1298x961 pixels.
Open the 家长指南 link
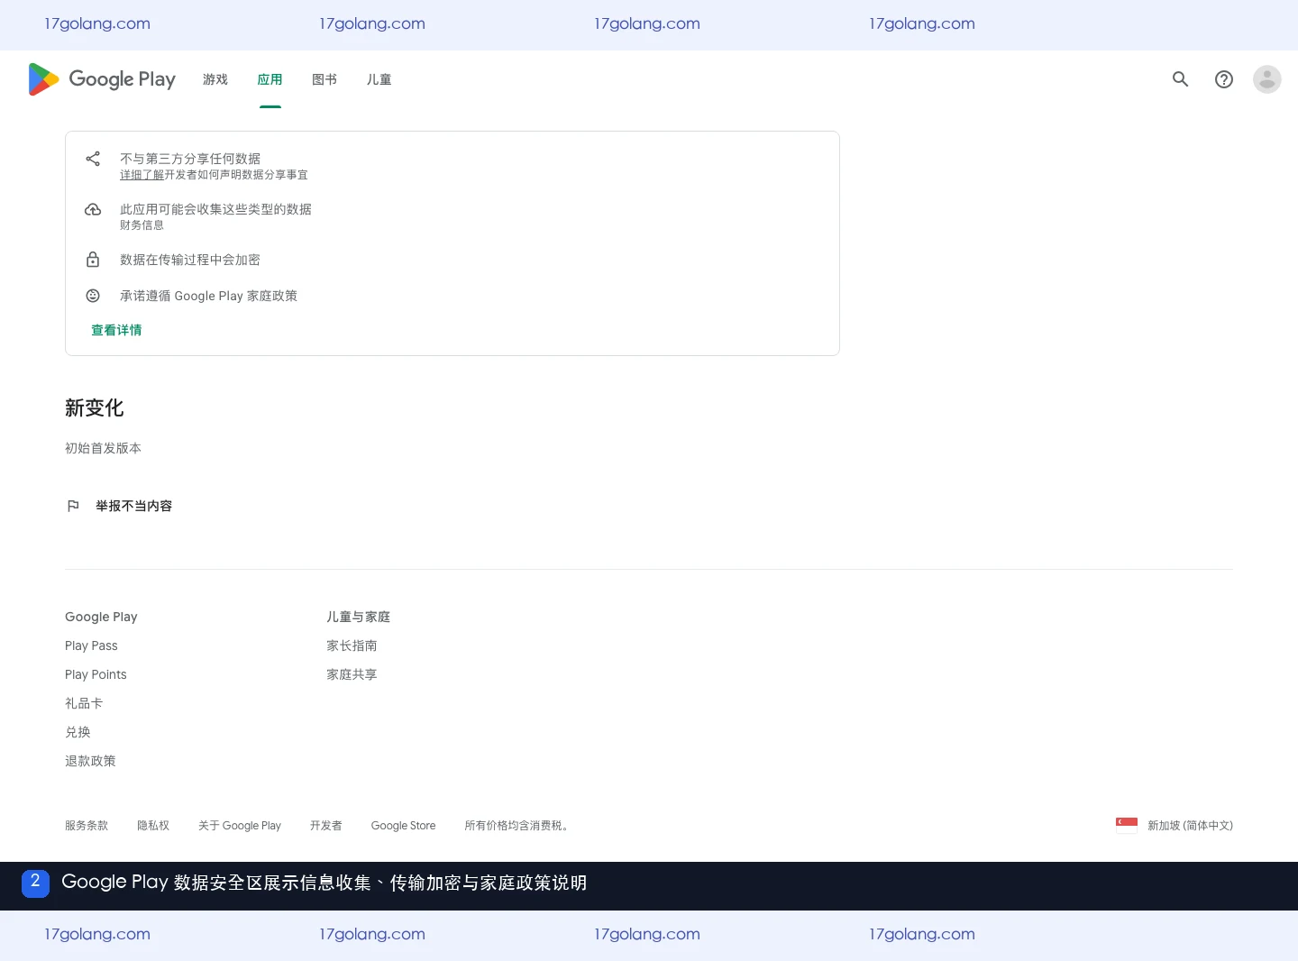[x=352, y=645]
